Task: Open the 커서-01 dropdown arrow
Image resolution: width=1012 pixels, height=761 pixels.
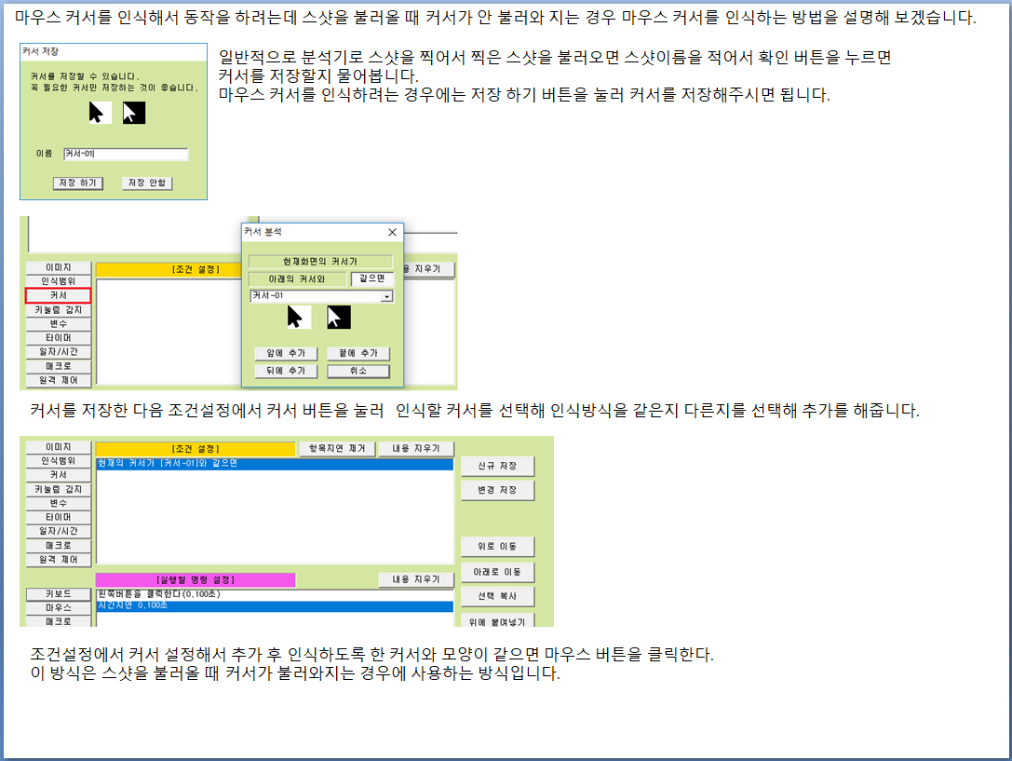Action: (387, 296)
